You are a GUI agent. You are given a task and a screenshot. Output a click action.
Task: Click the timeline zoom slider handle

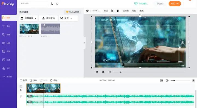point(174,81)
